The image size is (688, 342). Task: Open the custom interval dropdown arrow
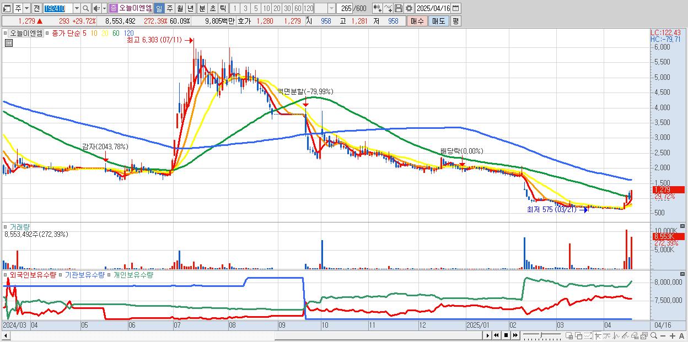(331, 8)
